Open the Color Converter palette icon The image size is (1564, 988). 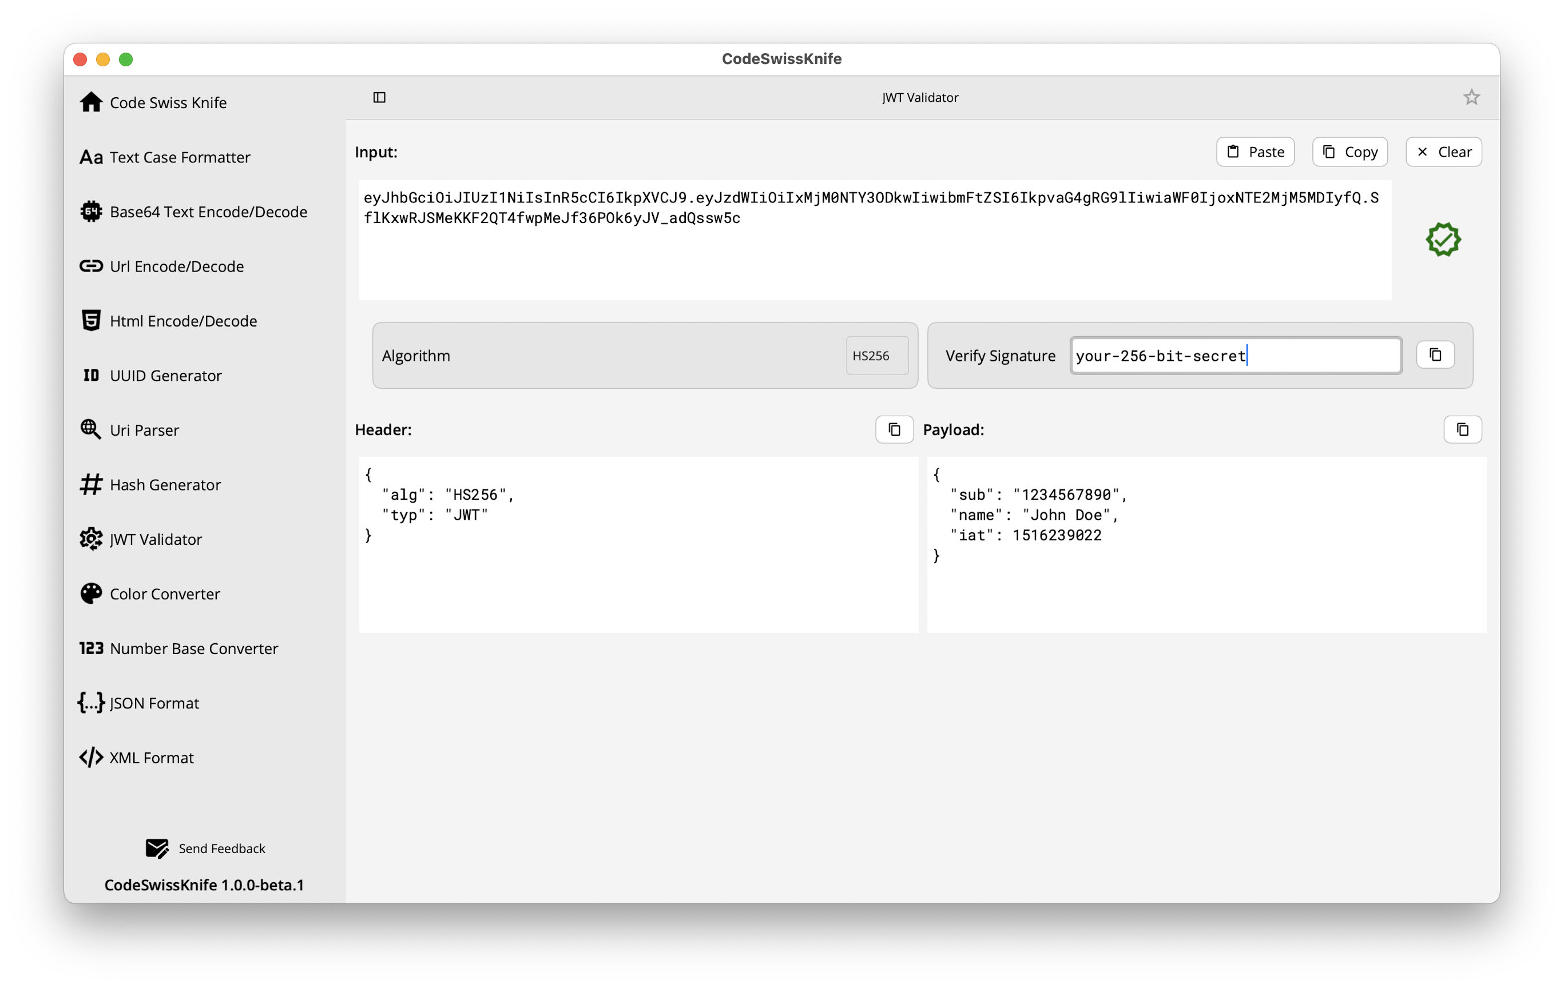(91, 593)
